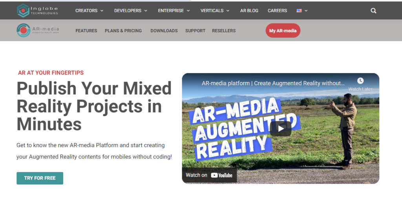Click the My AR-media button
The height and width of the screenshot is (203, 402).
pos(283,31)
